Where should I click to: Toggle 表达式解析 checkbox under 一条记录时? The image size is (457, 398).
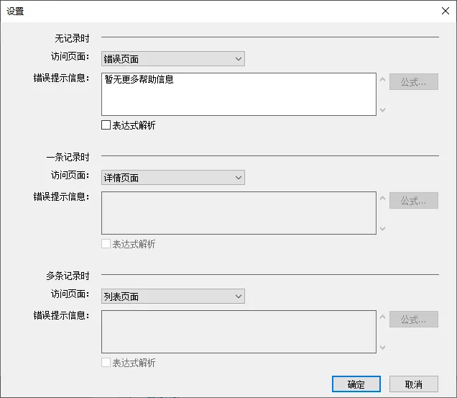click(106, 244)
